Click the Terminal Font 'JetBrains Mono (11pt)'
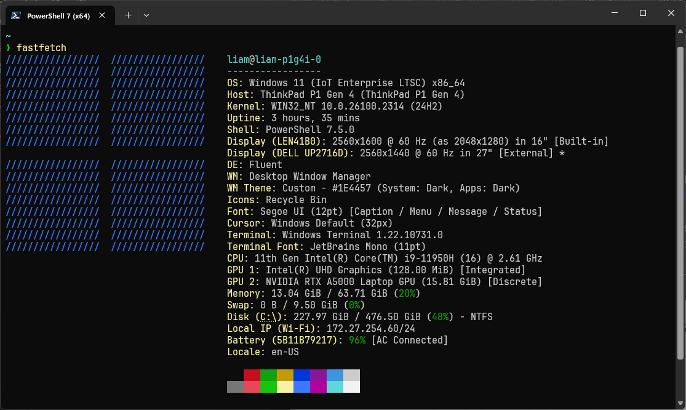Screen dimensions: 686x410 (x=367, y=247)
